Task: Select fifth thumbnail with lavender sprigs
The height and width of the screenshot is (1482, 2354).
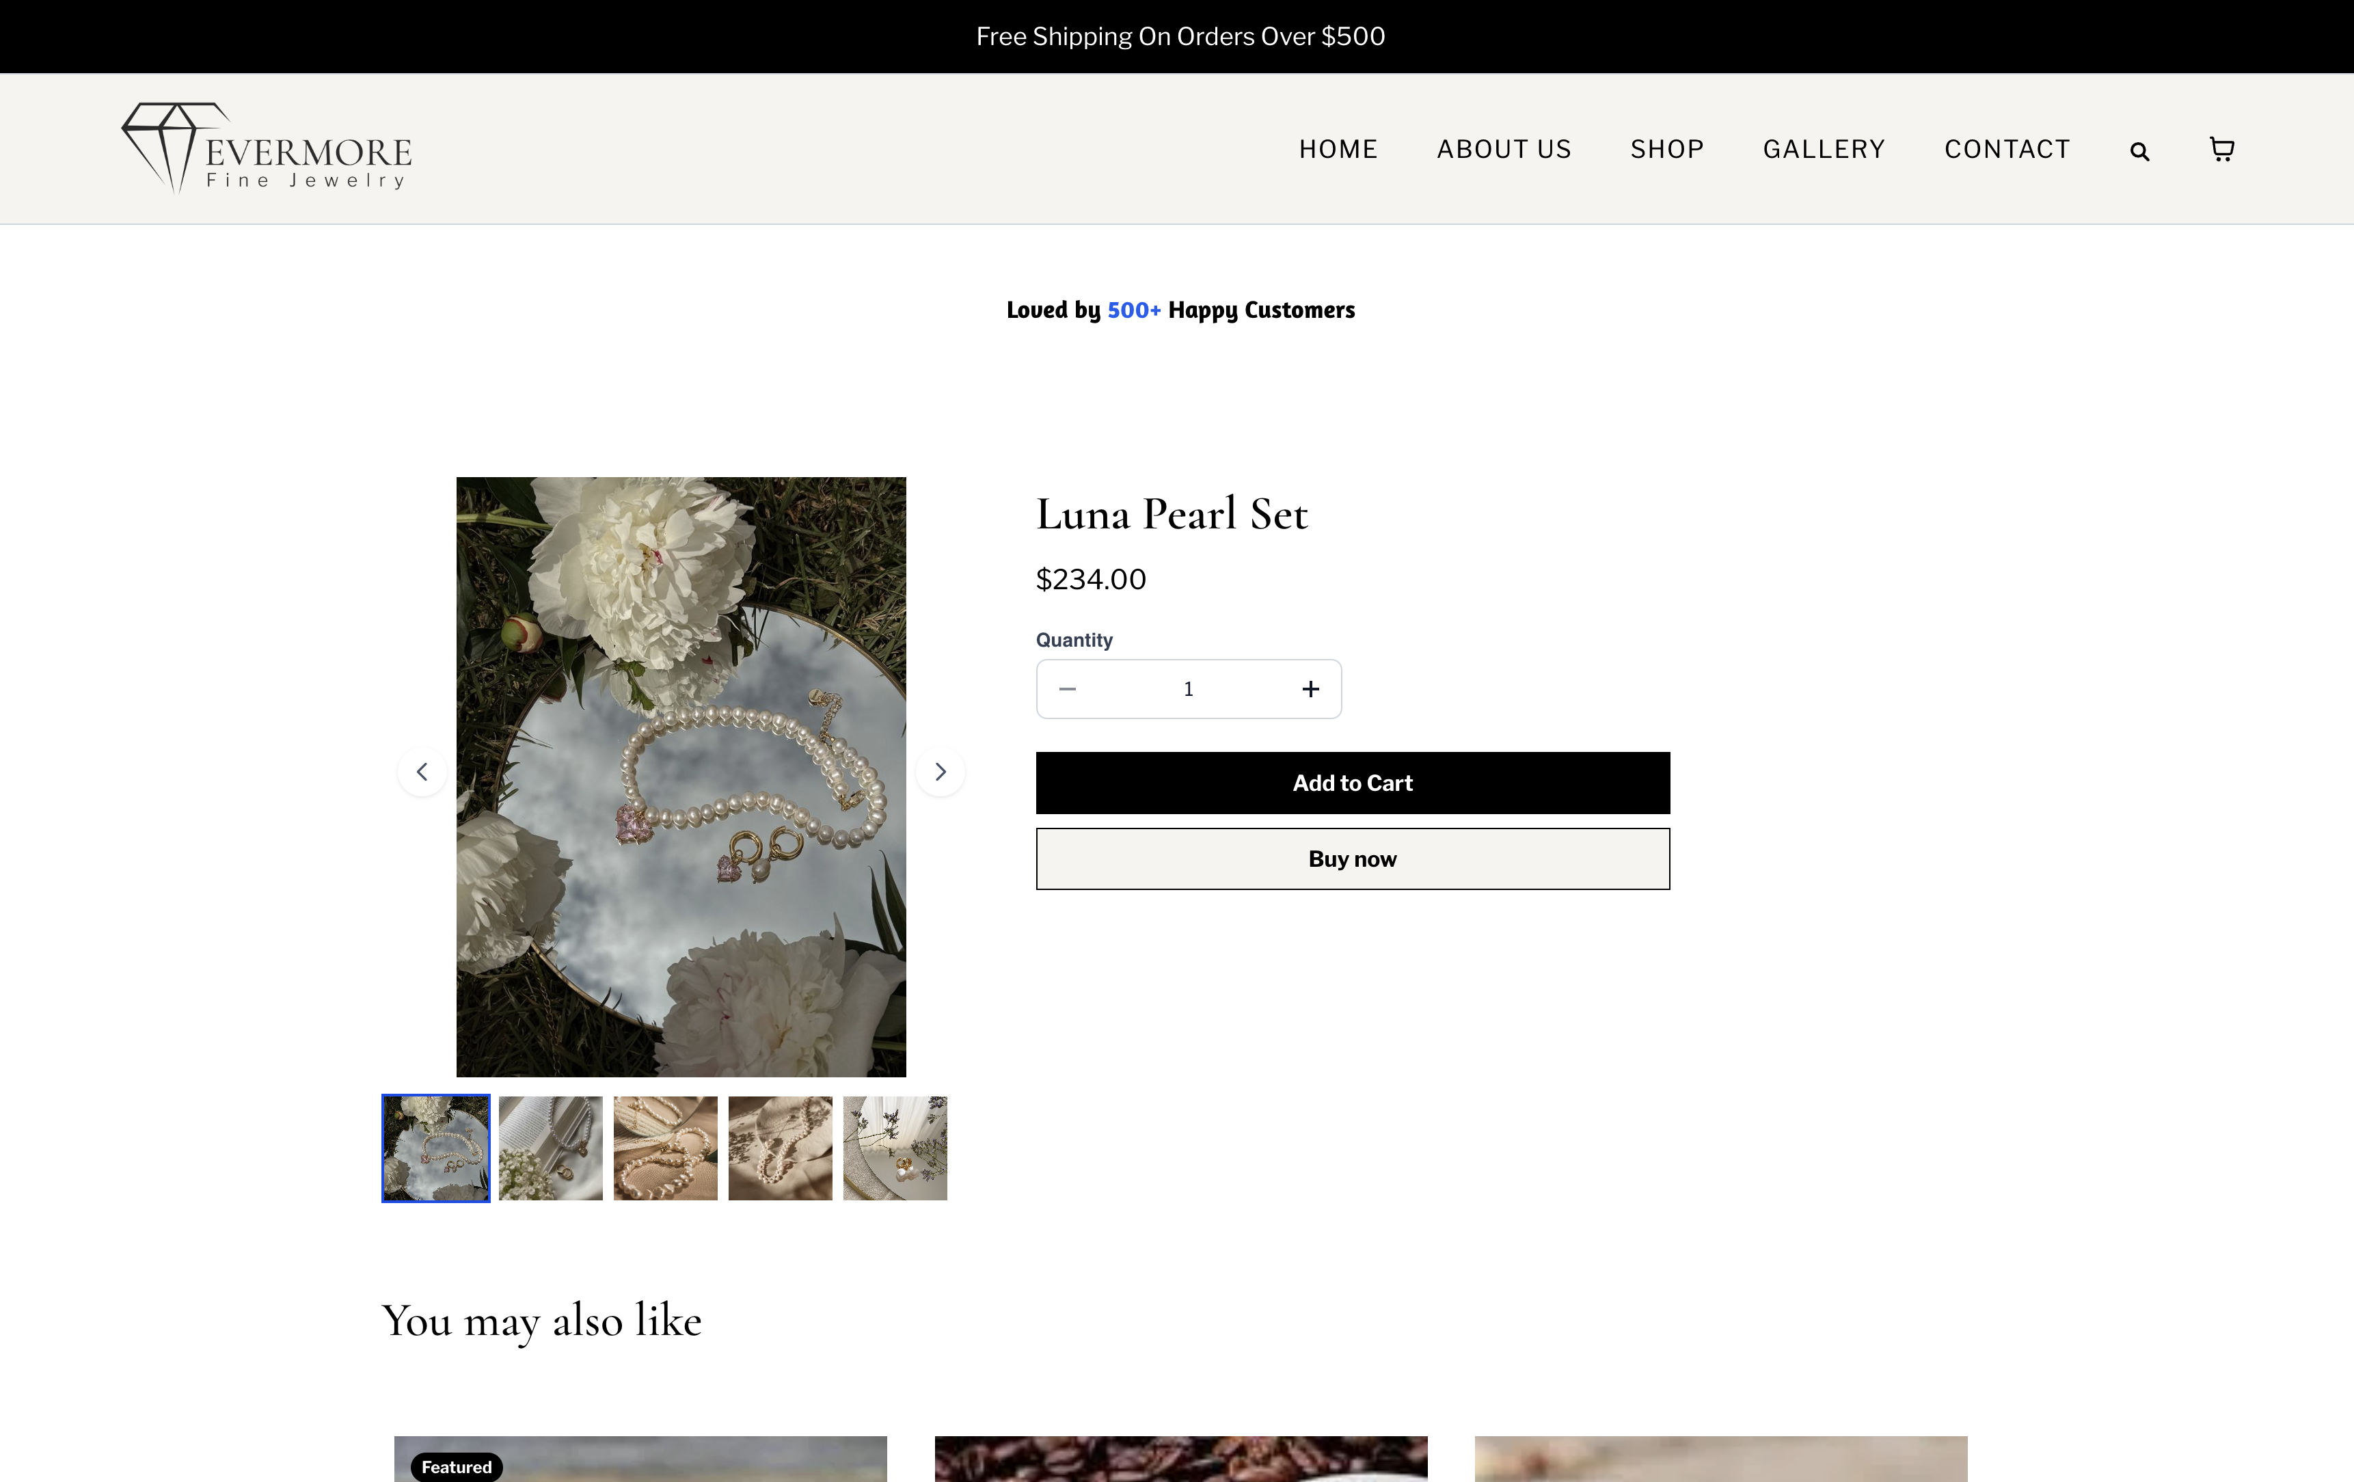Action: pyautogui.click(x=895, y=1148)
